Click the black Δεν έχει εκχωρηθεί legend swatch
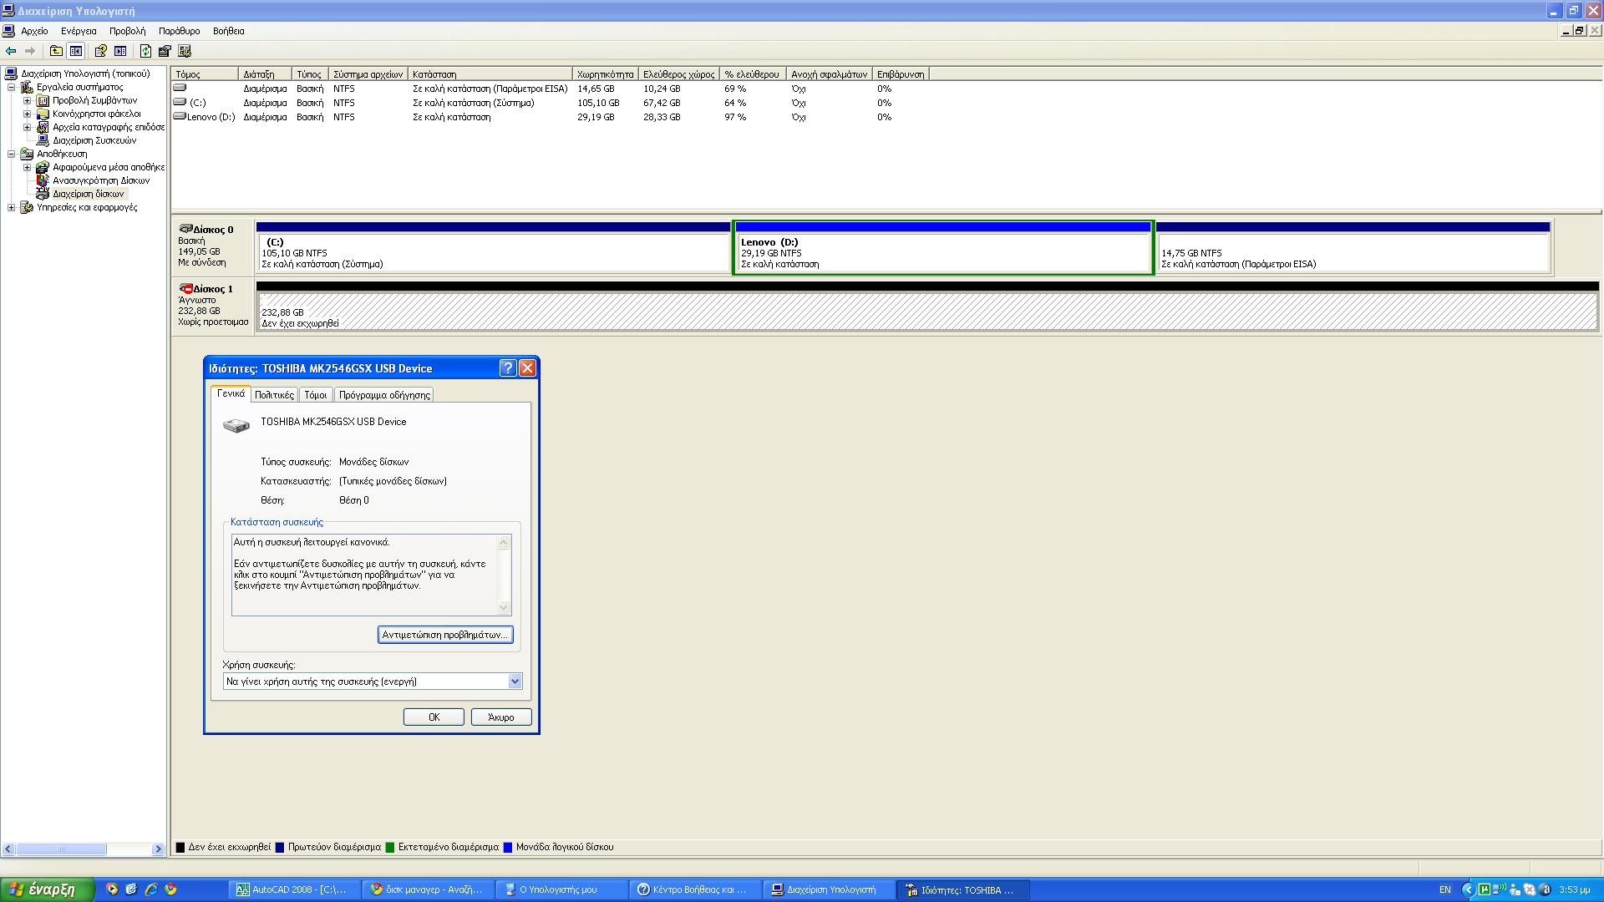 coord(180,847)
